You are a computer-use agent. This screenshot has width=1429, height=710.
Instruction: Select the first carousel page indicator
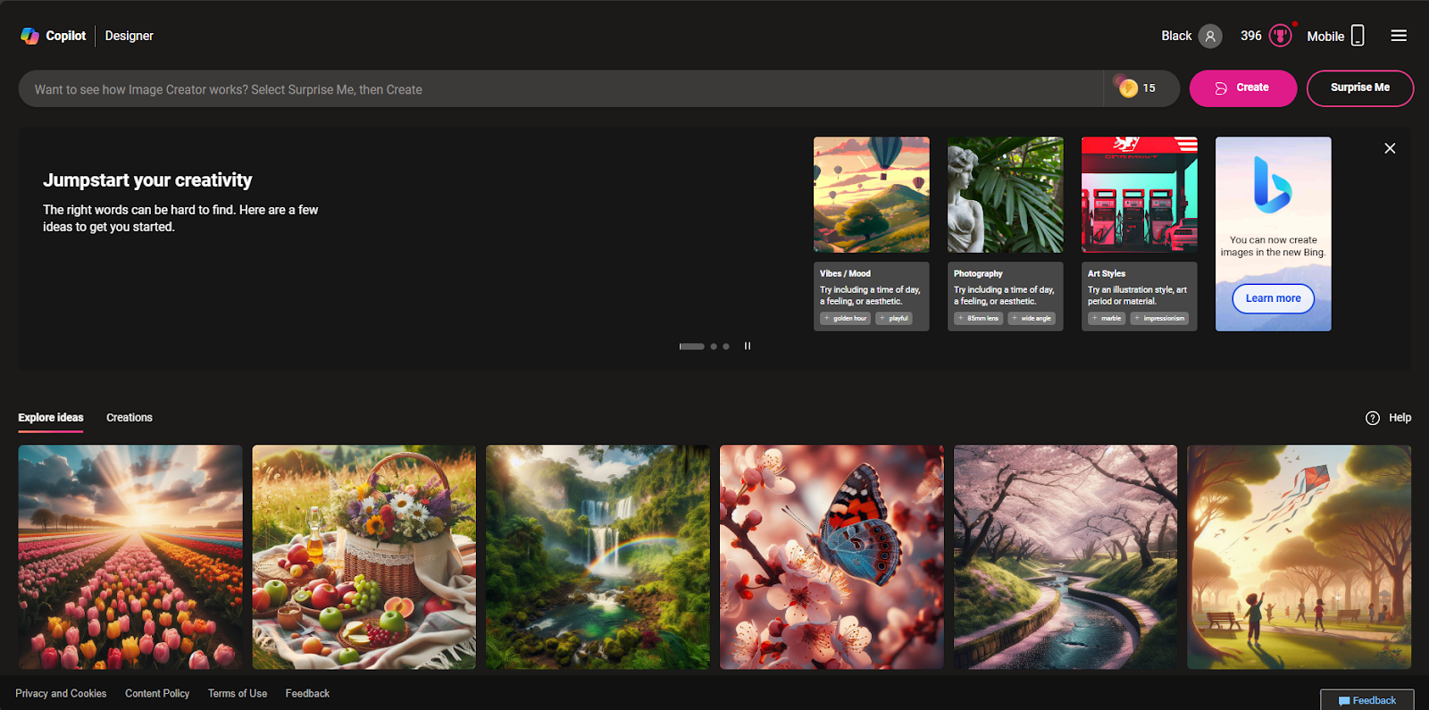pyautogui.click(x=691, y=347)
